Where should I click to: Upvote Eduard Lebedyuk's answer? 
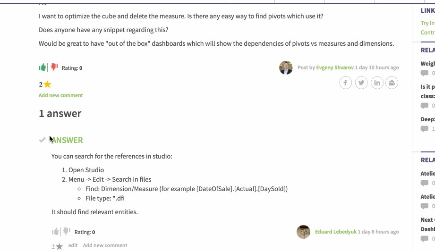click(56, 232)
